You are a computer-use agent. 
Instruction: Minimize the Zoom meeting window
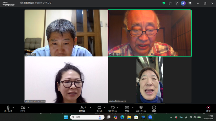click(198, 3)
